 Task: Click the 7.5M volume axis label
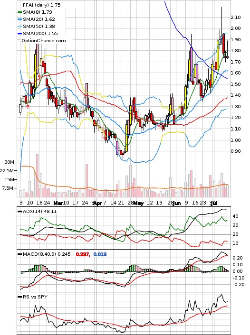tap(8, 188)
